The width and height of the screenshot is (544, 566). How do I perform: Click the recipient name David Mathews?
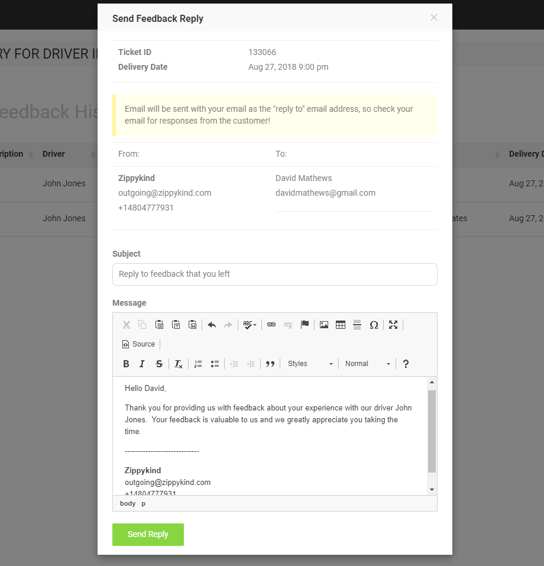(x=303, y=179)
